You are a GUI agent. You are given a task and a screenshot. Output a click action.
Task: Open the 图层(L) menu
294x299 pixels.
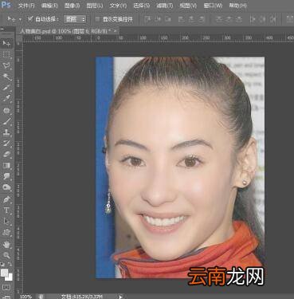95,6
